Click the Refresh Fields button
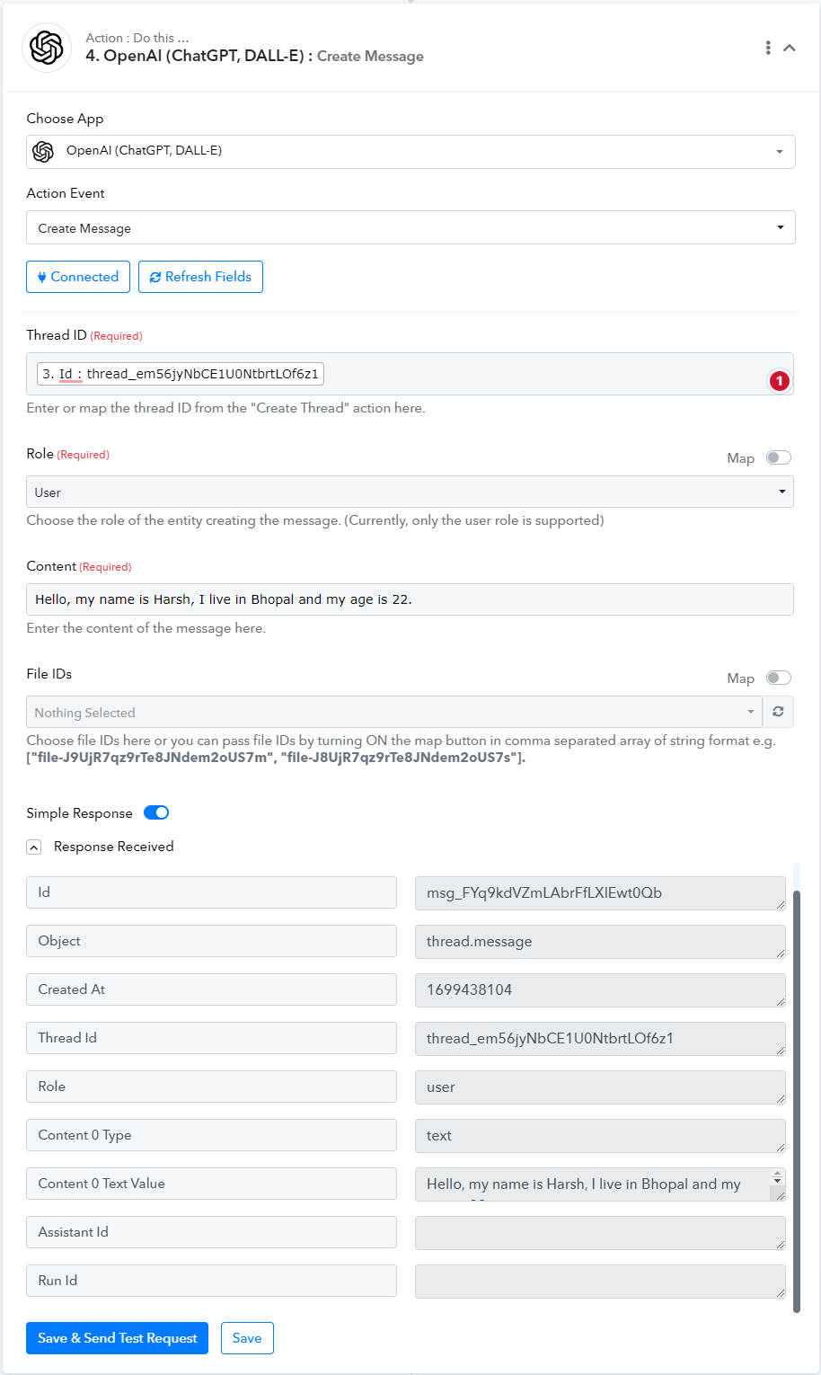 click(x=200, y=277)
